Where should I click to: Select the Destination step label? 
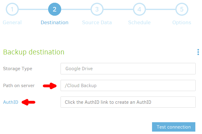point(55,22)
